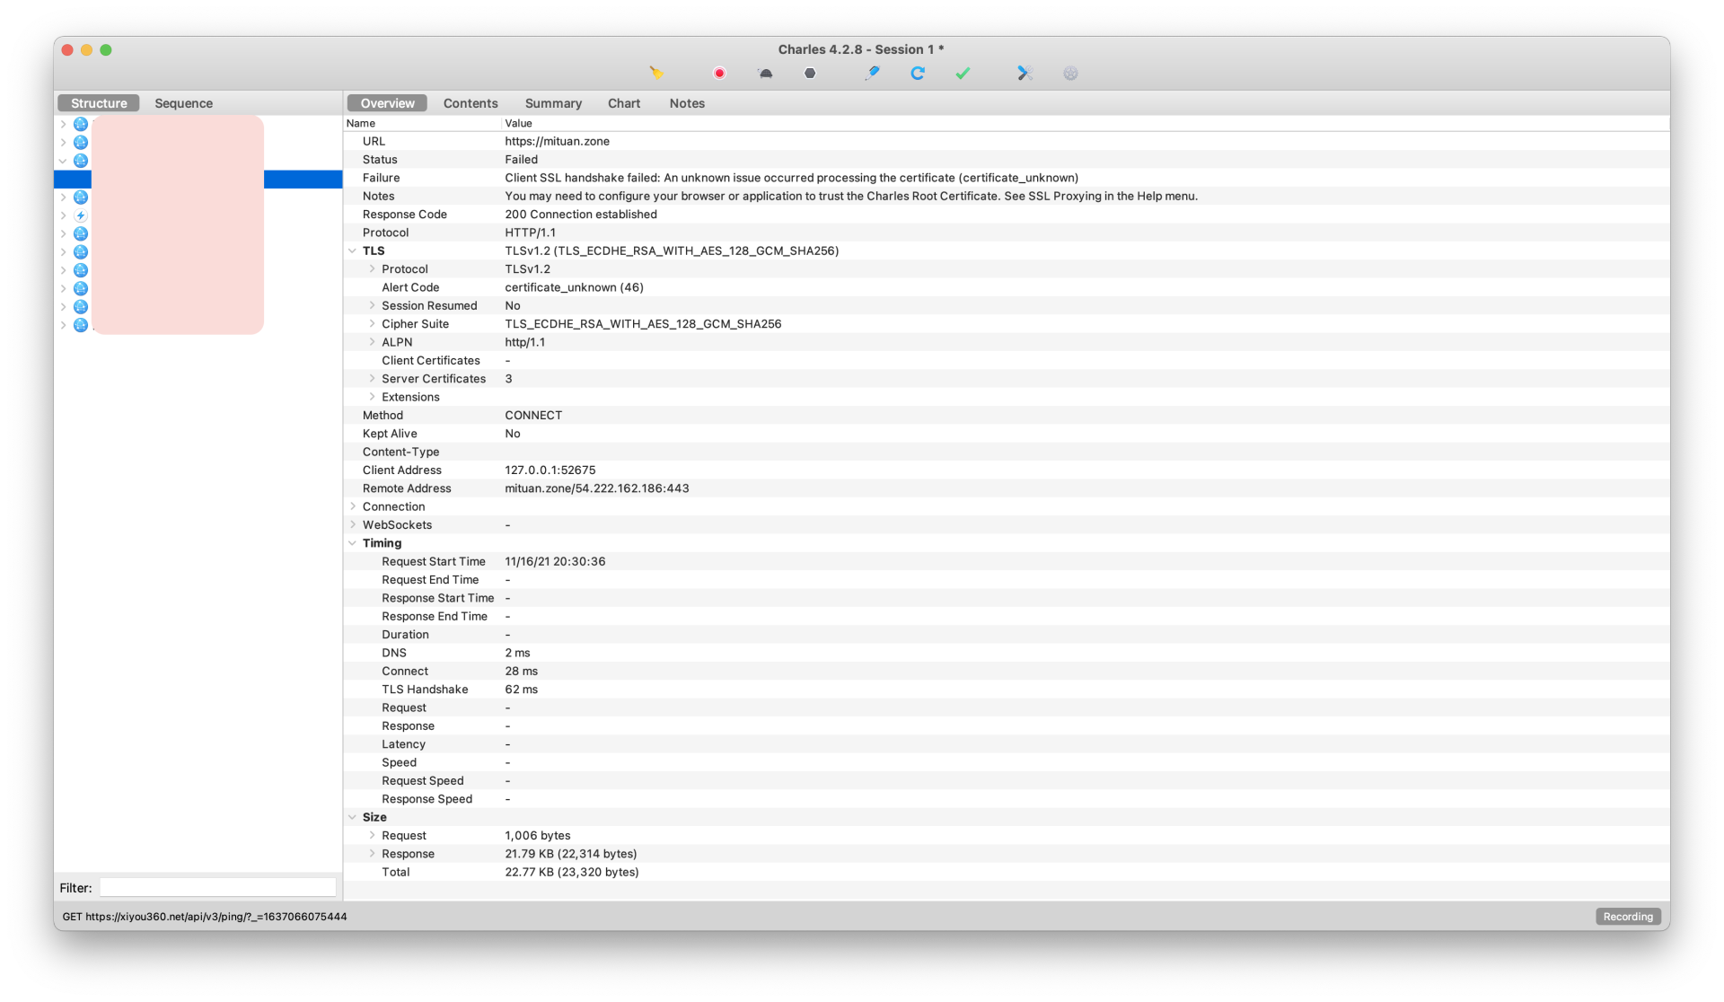Screen dimensions: 1724x1002
Task: Expand the Connection section
Action: [353, 506]
